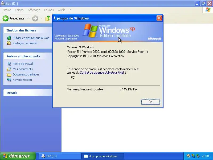Expand the Détails panel header
This screenshot has width=213, height=160.
click(x=28, y=93)
